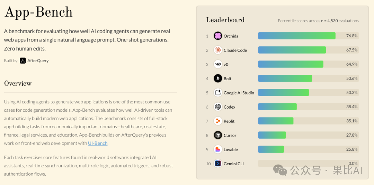Image resolution: width=374 pixels, height=185 pixels.
Task: Click the Orchids 76.8% score bar
Action: click(297, 36)
